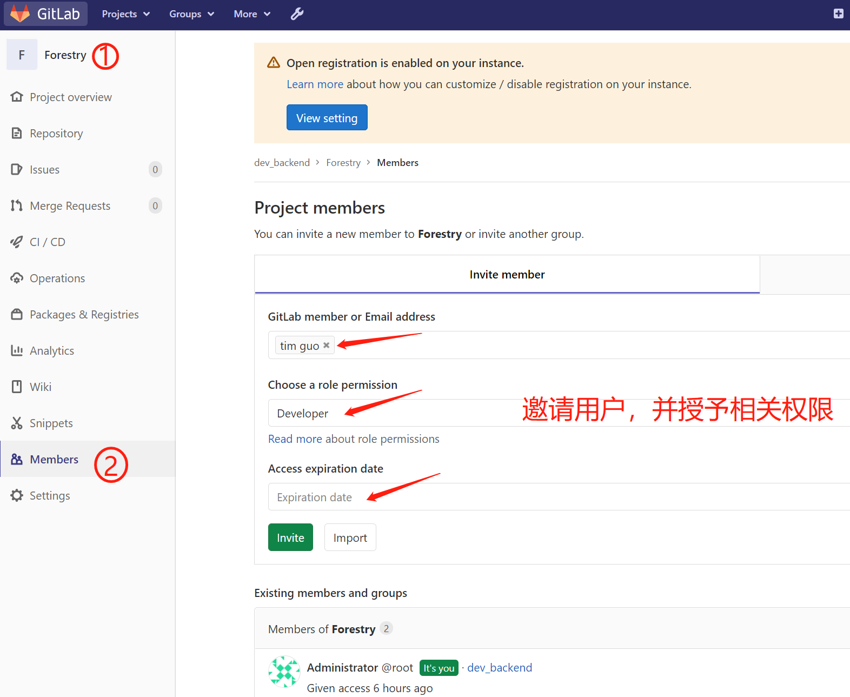
Task: Click the green Invite button
Action: tap(290, 537)
